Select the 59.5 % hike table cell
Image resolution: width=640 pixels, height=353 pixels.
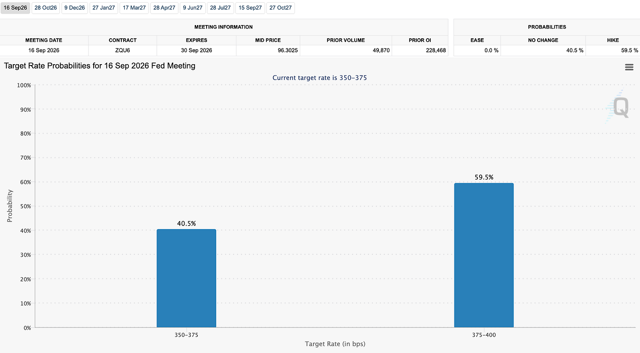[613, 51]
